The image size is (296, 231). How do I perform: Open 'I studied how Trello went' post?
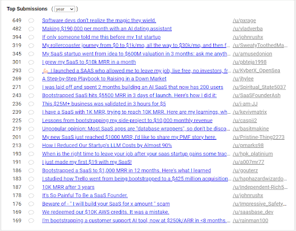tap(136, 179)
